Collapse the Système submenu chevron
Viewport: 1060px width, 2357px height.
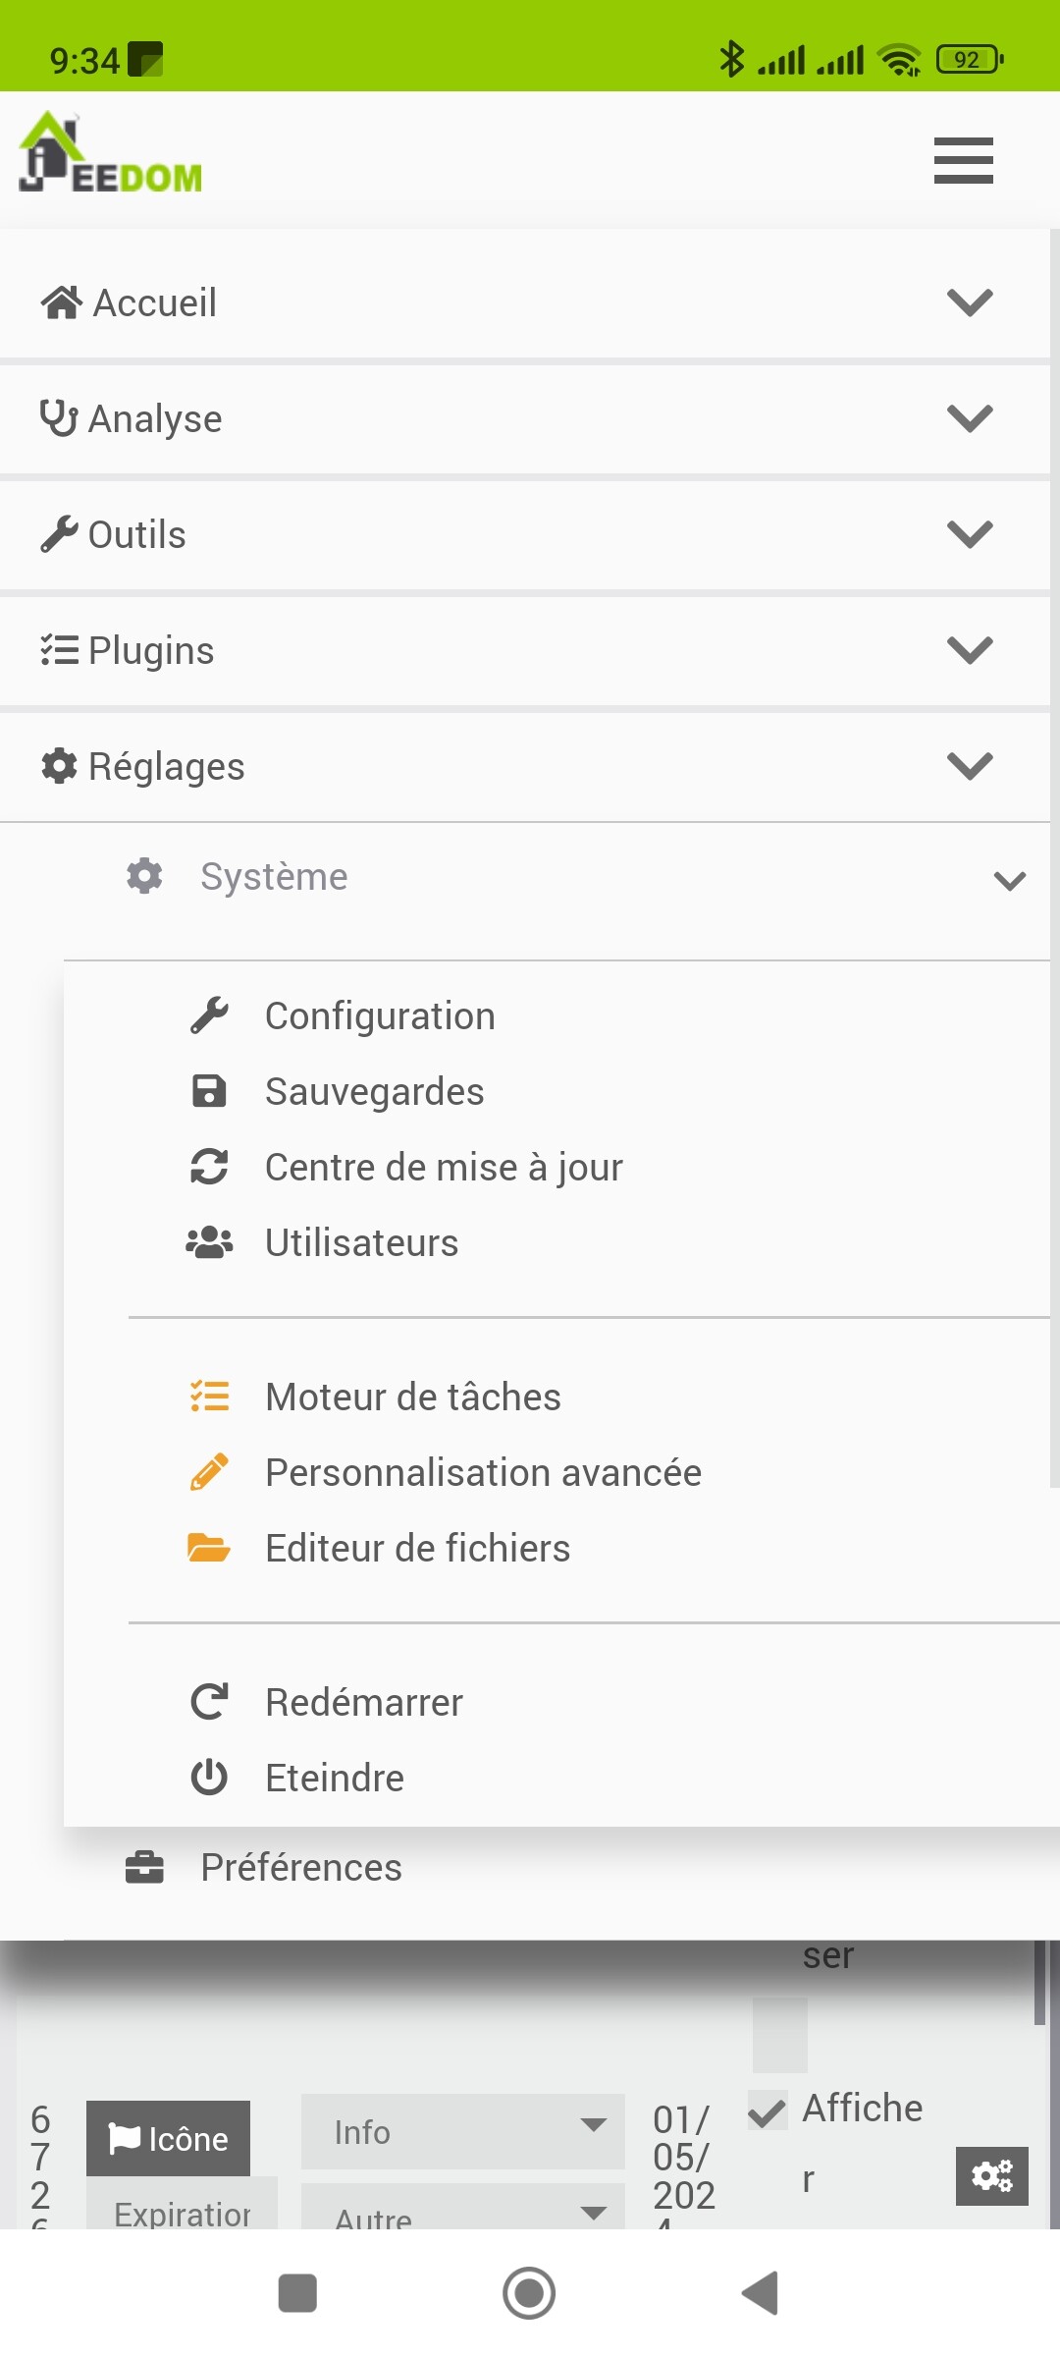[1010, 881]
